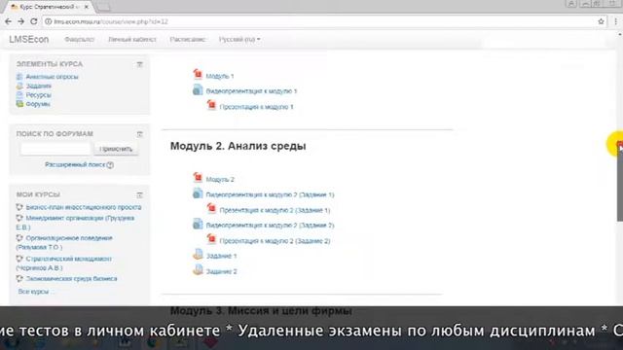The image size is (623, 350).
Task: Click the Задание 2 assignment icon
Action: [198, 270]
